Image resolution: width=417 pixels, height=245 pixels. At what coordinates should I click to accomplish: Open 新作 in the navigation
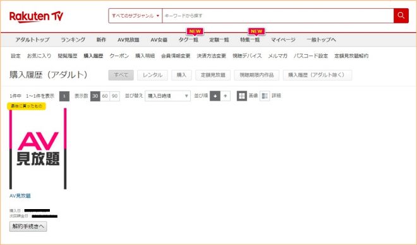tap(101, 40)
